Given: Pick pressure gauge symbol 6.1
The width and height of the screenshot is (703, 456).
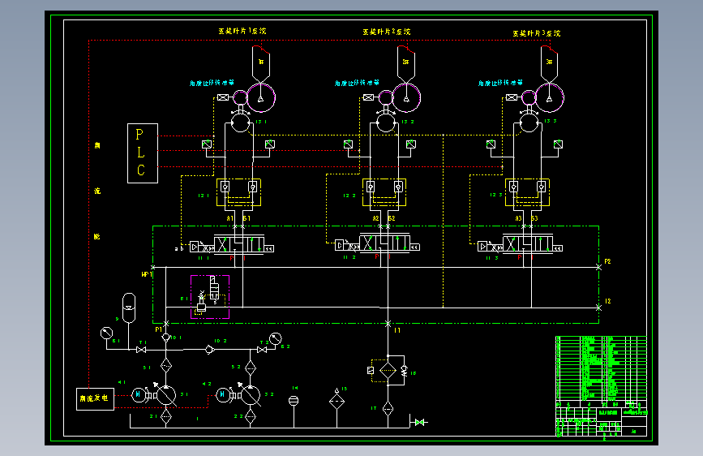Looking at the screenshot, I should pos(107,333).
